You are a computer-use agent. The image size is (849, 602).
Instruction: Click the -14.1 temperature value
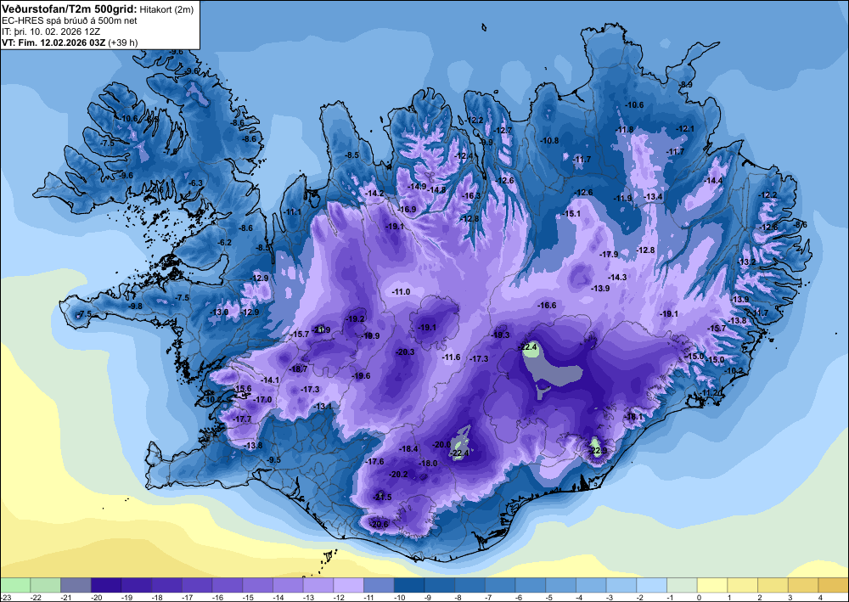(270, 380)
